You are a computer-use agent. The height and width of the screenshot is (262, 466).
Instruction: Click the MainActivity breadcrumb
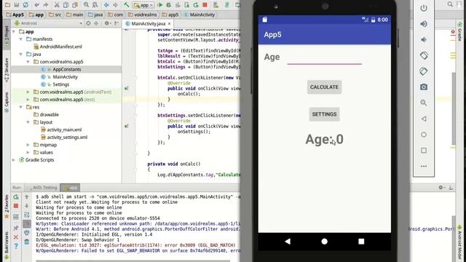(200, 15)
